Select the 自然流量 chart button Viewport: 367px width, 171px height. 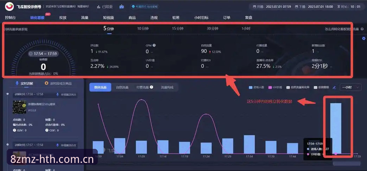pos(122,87)
